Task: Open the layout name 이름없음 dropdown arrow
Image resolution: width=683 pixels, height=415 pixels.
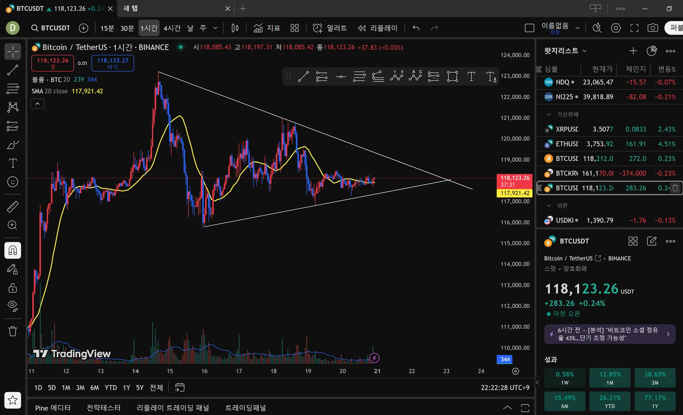Action: [x=577, y=28]
